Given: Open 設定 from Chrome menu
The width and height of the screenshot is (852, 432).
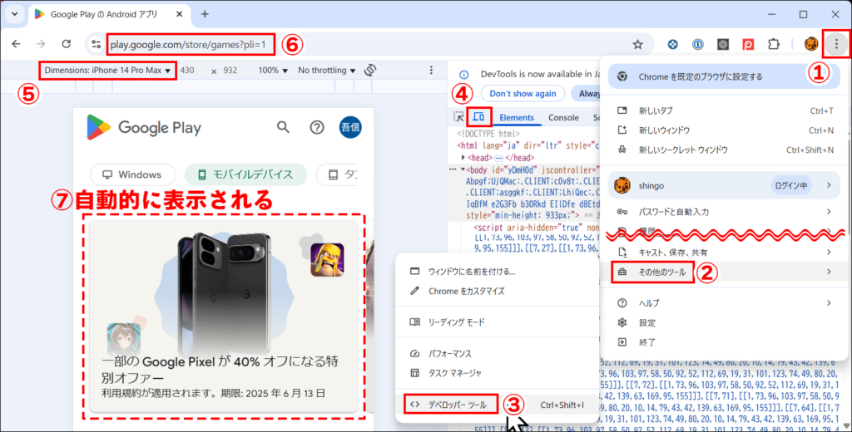Looking at the screenshot, I should point(725,323).
